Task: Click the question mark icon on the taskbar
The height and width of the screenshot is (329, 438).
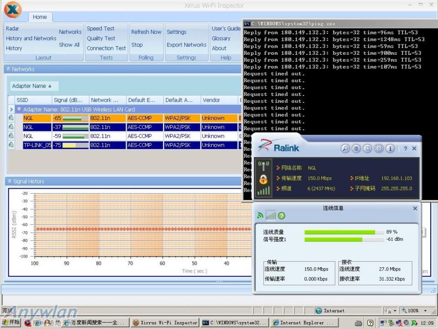Action: pos(370,323)
